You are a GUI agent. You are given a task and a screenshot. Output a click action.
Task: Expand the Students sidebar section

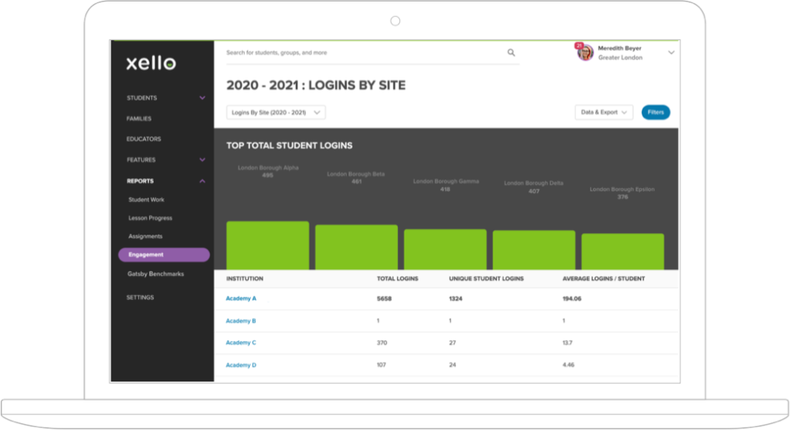click(x=202, y=98)
